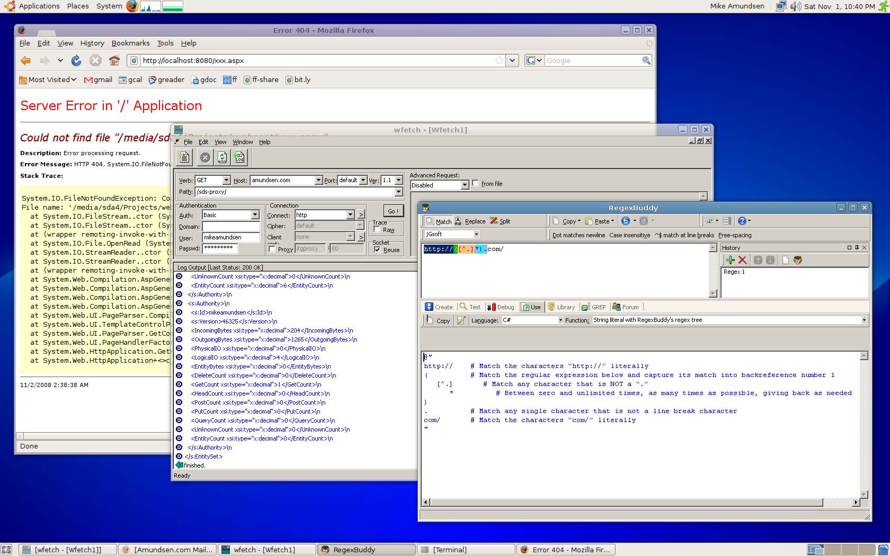Enable the Raw trace checkbox
Image resolution: width=890 pixels, height=556 pixels.
click(x=377, y=230)
